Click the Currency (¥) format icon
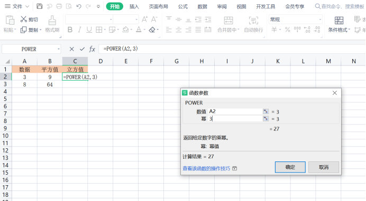 [x=274, y=30]
